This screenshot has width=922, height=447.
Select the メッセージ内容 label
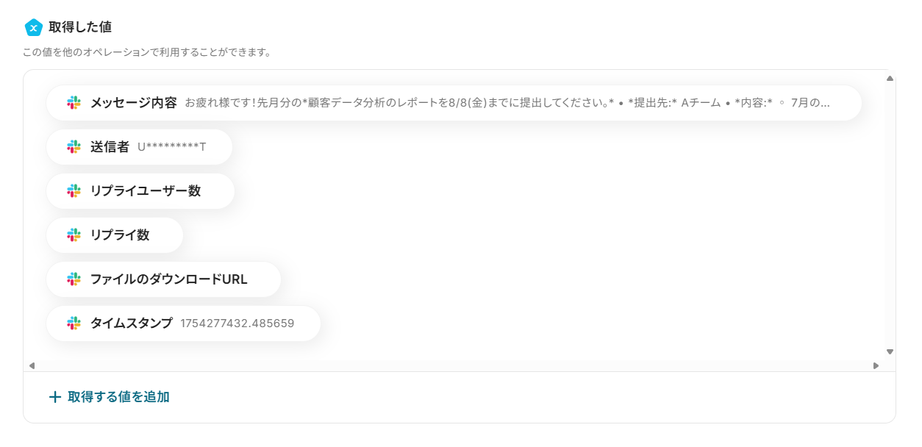134,103
